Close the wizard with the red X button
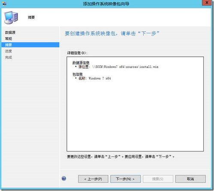 (207, 3)
